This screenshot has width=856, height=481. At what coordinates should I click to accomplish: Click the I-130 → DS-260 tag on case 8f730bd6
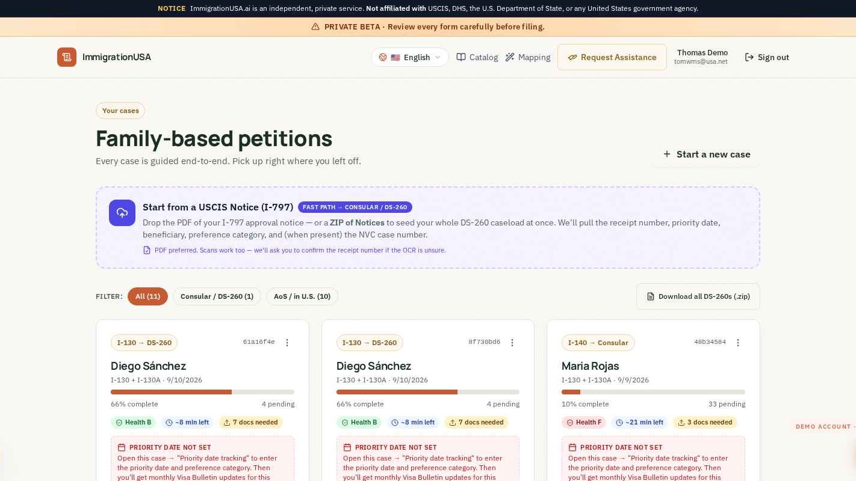370,343
